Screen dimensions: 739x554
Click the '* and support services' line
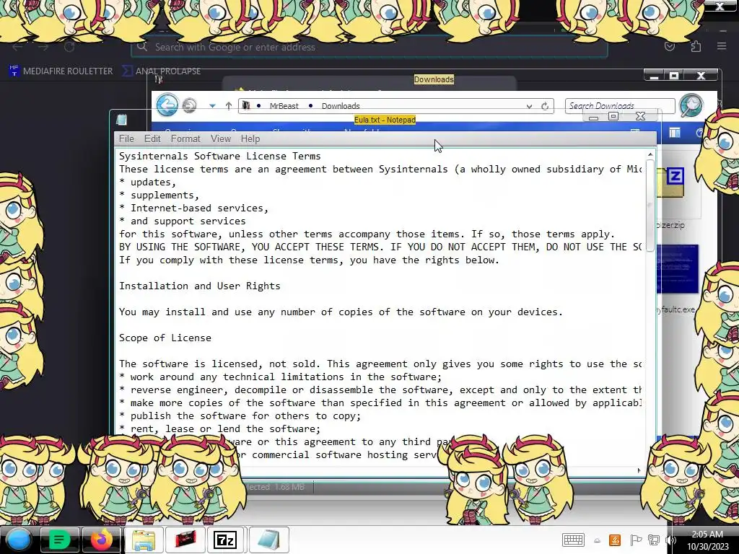click(182, 221)
